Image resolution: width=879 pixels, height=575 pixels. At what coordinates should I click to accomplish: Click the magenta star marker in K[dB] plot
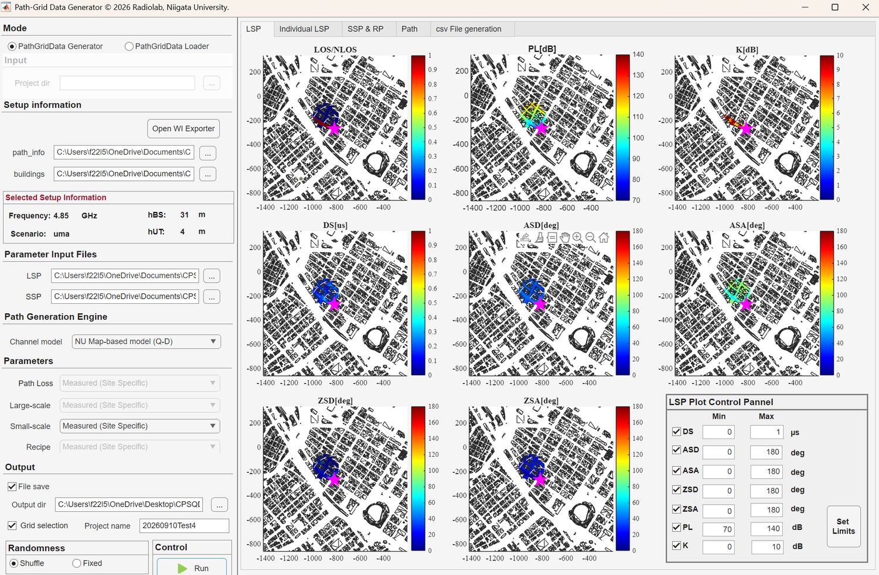pyautogui.click(x=745, y=128)
